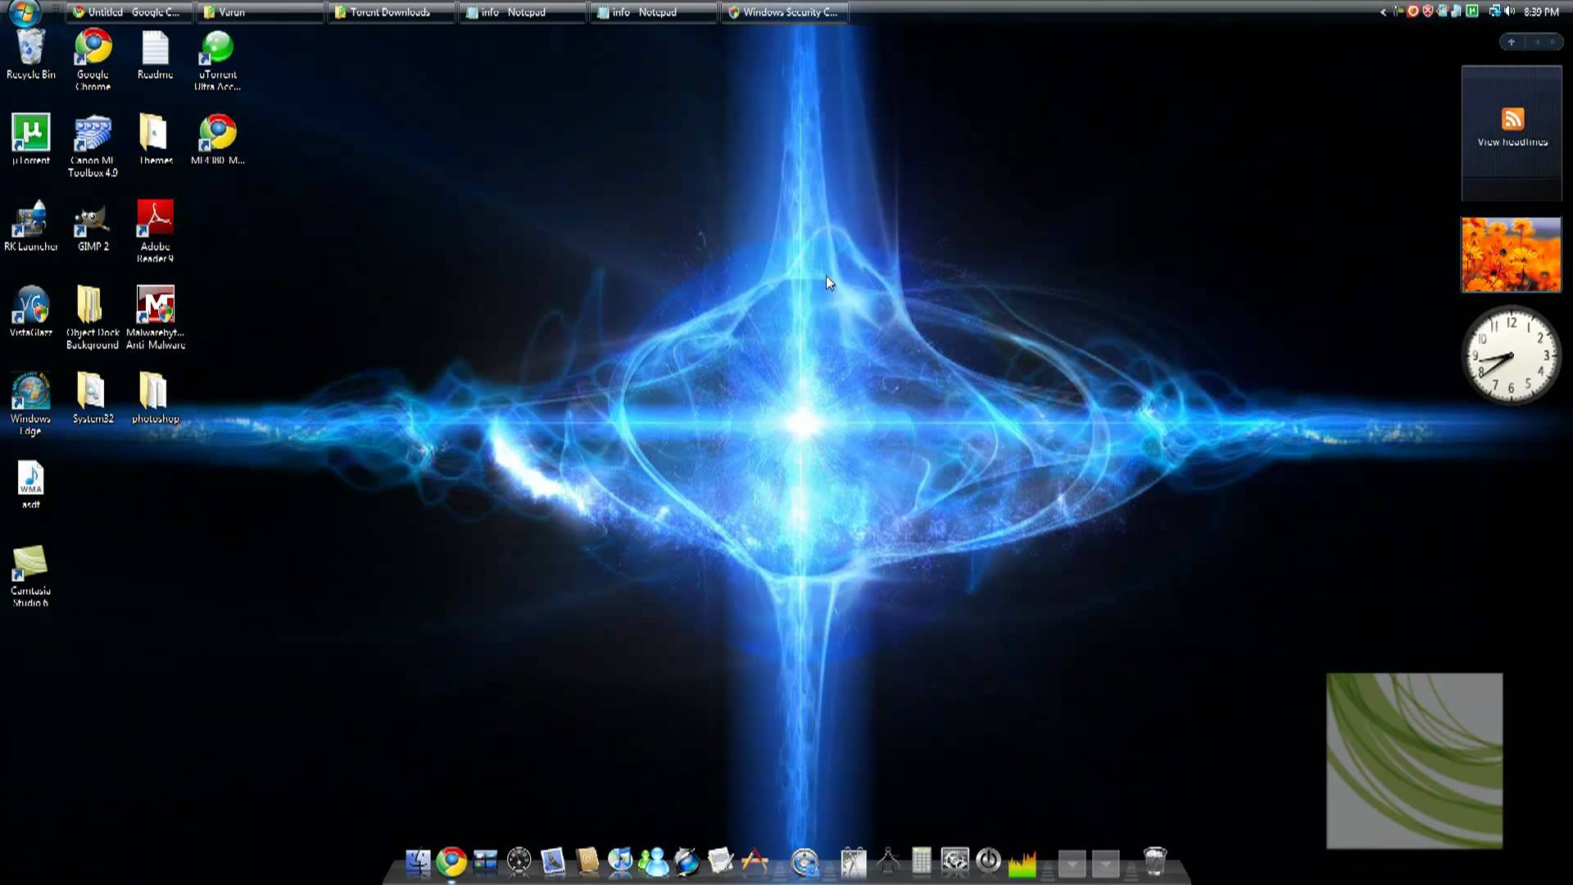
Task: Open the Applications 'A' icon in dock
Action: pyautogui.click(x=755, y=861)
